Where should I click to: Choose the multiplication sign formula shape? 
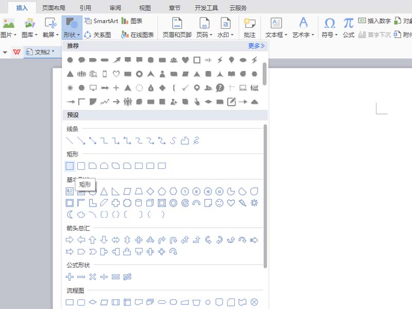93,277
